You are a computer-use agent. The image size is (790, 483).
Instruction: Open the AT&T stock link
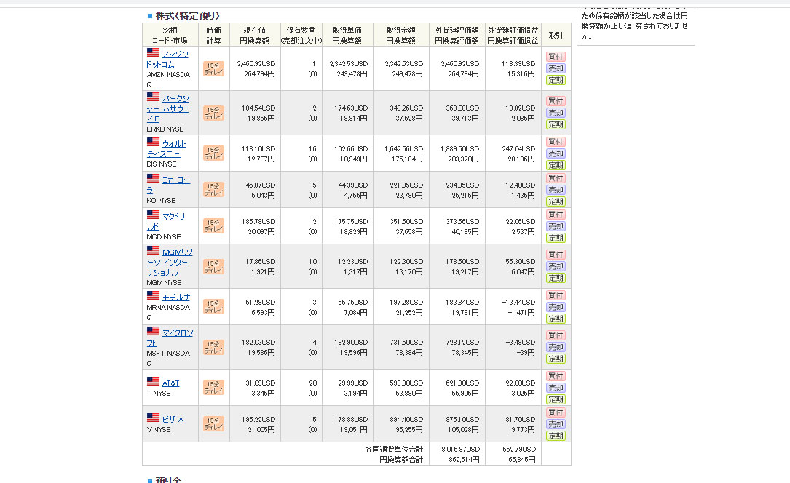170,383
